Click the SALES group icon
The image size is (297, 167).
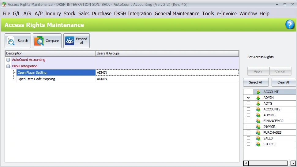tap(258, 138)
